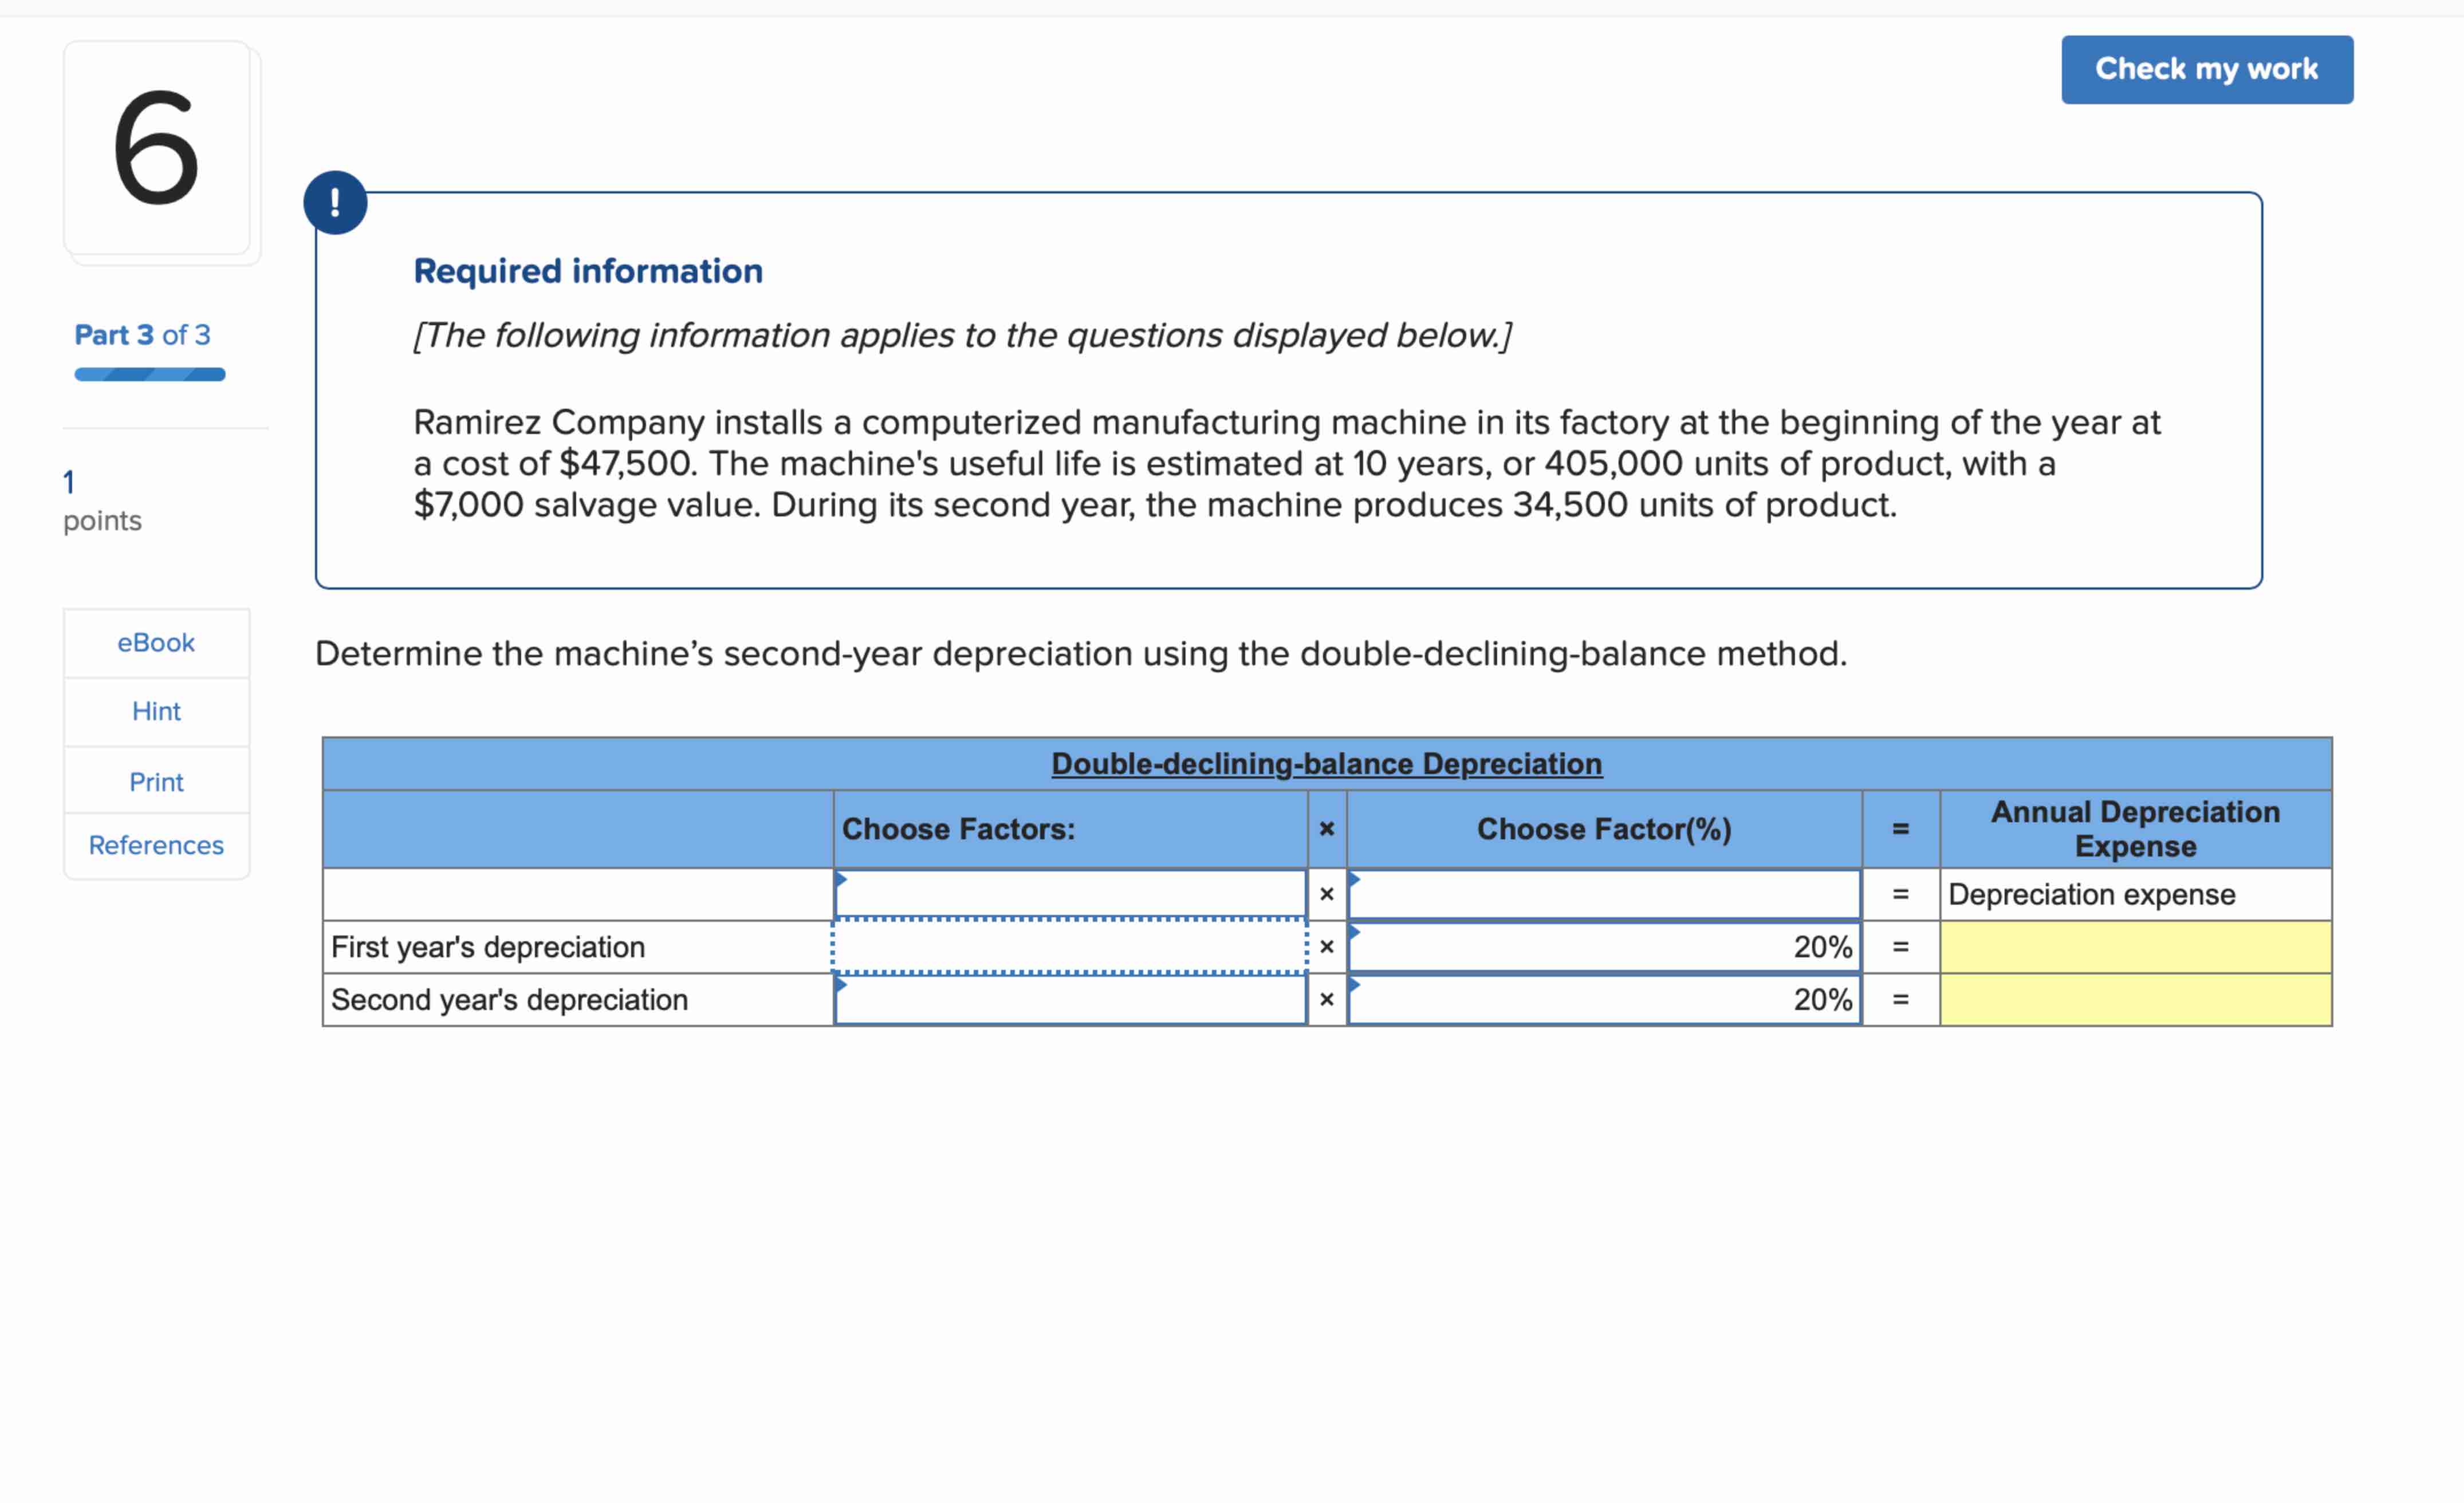Select the First year's depreciation factor field
Image resolution: width=2464 pixels, height=1503 pixels.
tap(1070, 947)
